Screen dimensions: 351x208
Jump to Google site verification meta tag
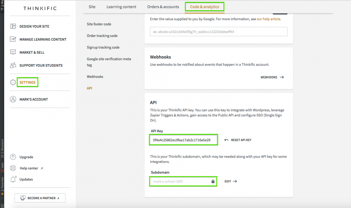point(109,62)
